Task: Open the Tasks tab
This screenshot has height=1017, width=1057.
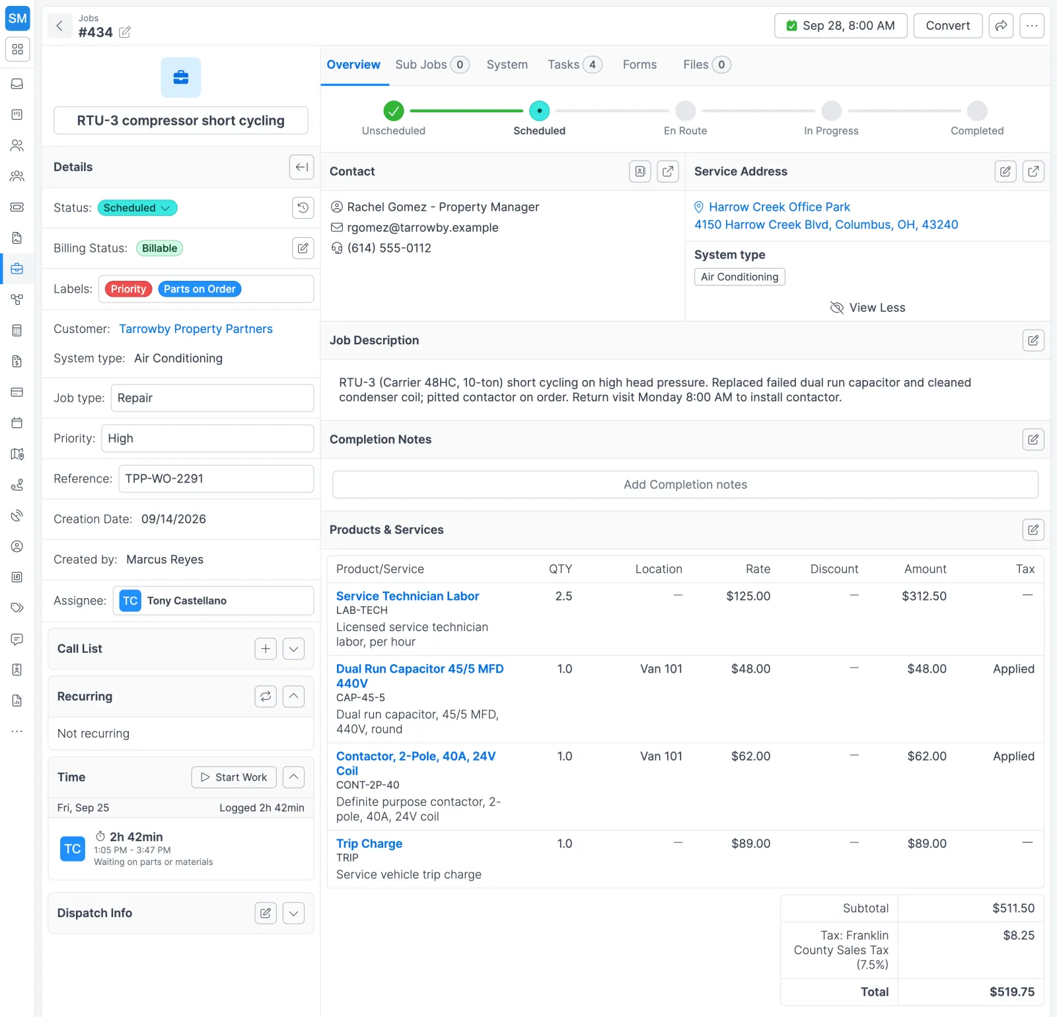Action: [575, 65]
